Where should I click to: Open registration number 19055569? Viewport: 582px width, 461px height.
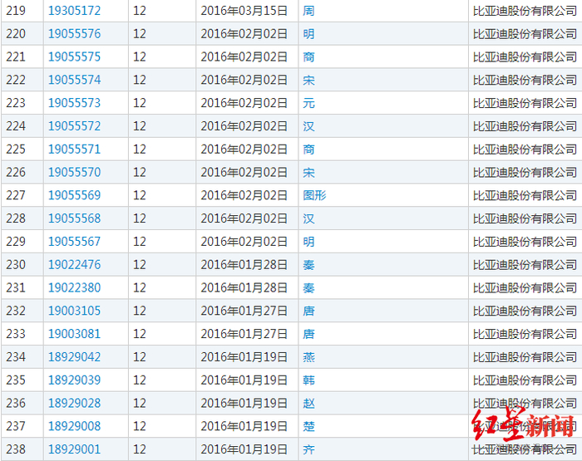[74, 195]
